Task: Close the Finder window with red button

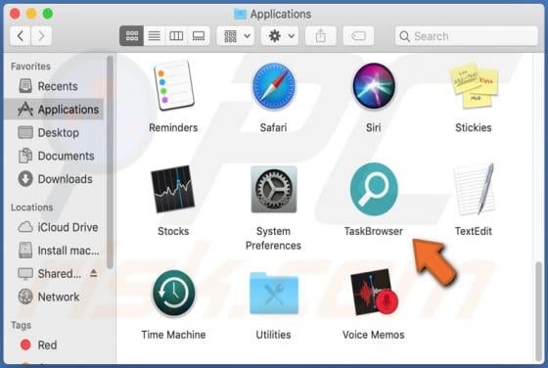Action: [x=15, y=14]
